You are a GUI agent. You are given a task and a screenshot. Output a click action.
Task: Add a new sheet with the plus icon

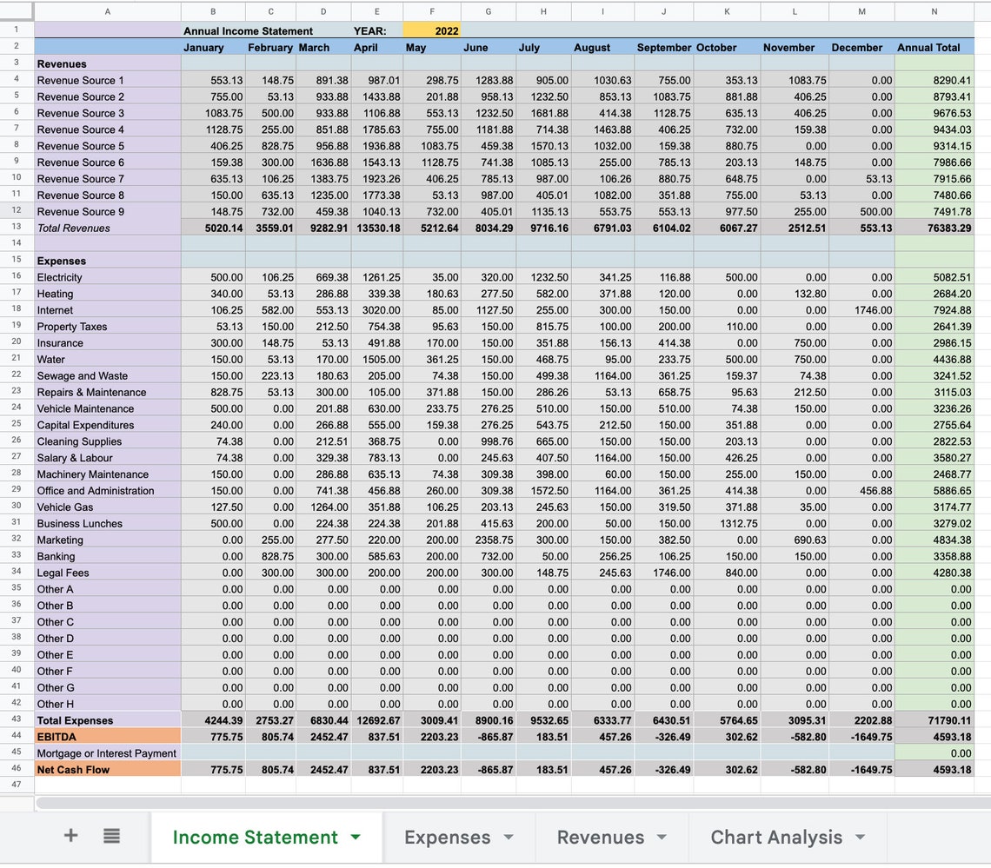[70, 837]
